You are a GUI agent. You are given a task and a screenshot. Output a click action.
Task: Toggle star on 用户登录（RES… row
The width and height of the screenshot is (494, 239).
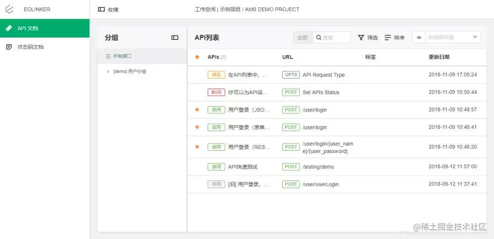coord(197,147)
